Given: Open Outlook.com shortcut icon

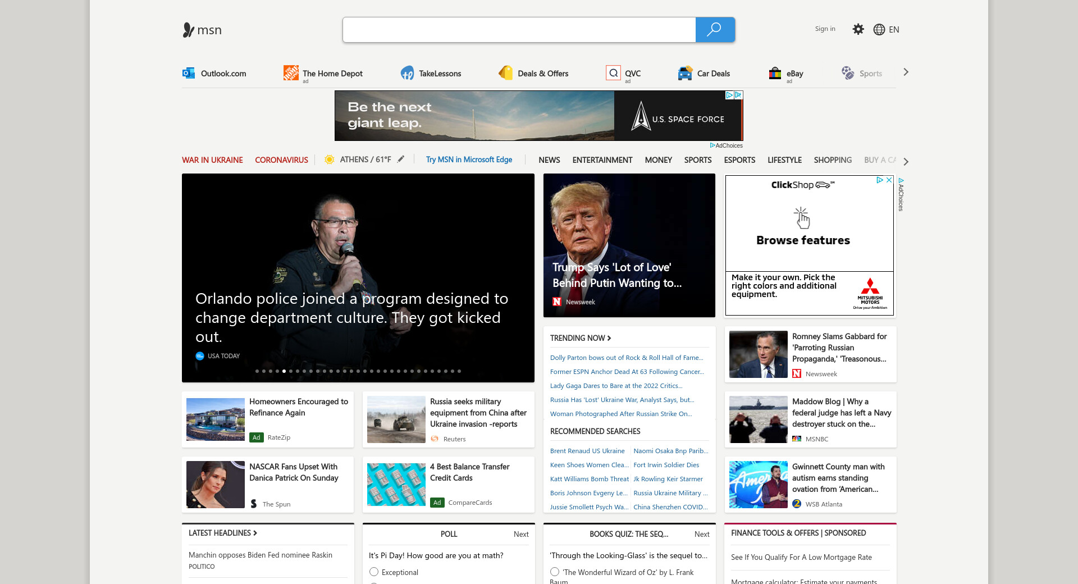Looking at the screenshot, I should tap(189, 73).
